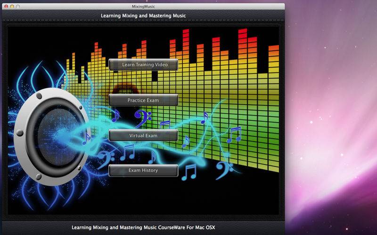The height and width of the screenshot is (235, 377).
Task: View the Exam History
Action: [143, 171]
